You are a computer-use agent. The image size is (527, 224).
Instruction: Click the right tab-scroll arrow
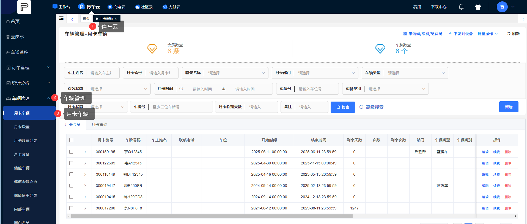click(523, 19)
